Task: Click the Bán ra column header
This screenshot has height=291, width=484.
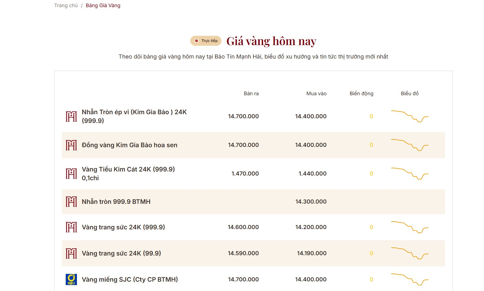Action: 251,93
